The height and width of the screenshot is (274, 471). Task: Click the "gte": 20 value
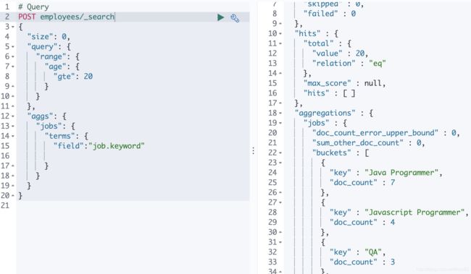pyautogui.click(x=88, y=77)
